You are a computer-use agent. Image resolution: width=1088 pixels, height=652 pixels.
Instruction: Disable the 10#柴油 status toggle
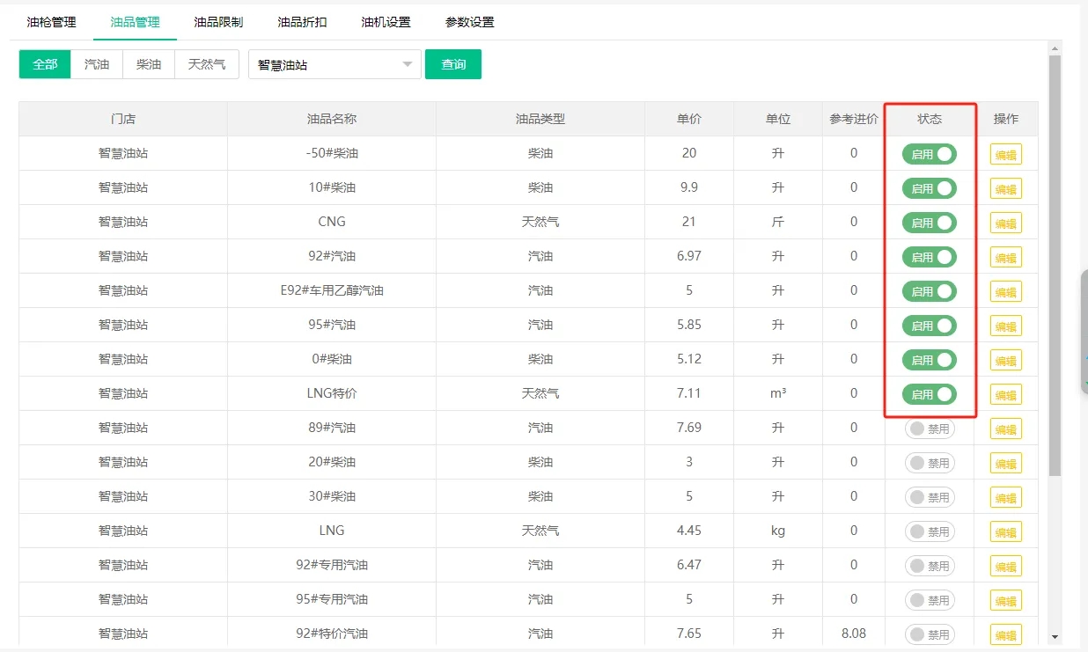[929, 188]
